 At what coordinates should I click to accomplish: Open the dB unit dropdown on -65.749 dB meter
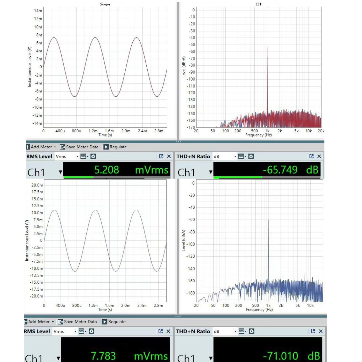click(235, 156)
